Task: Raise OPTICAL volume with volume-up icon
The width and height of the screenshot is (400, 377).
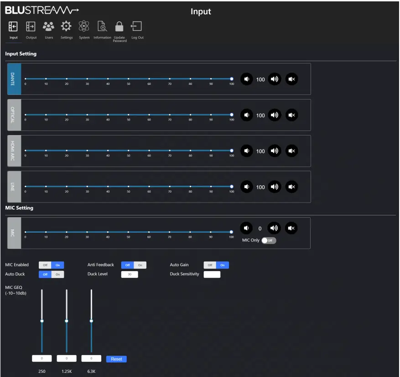Action: click(275, 115)
